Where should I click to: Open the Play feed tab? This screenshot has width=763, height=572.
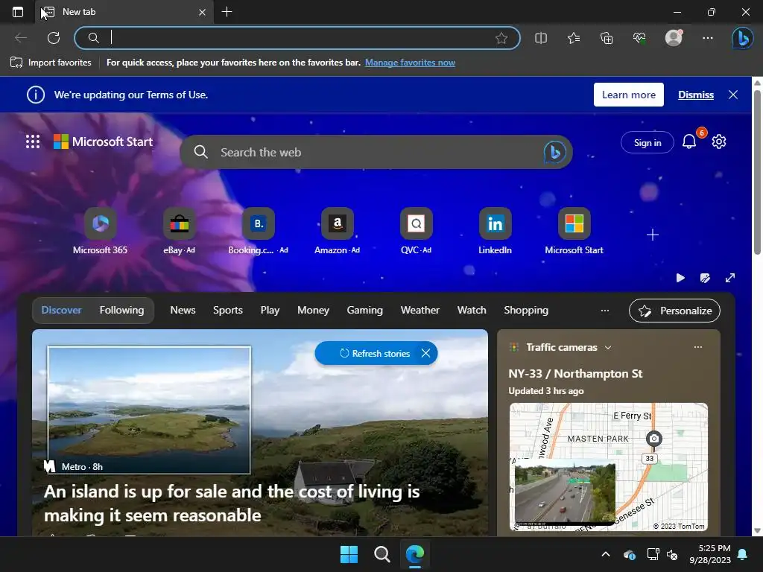[270, 311]
